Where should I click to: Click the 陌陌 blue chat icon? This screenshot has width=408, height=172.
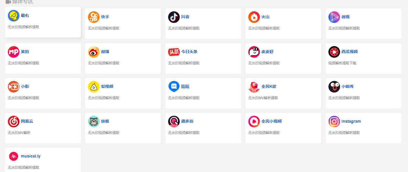(174, 87)
